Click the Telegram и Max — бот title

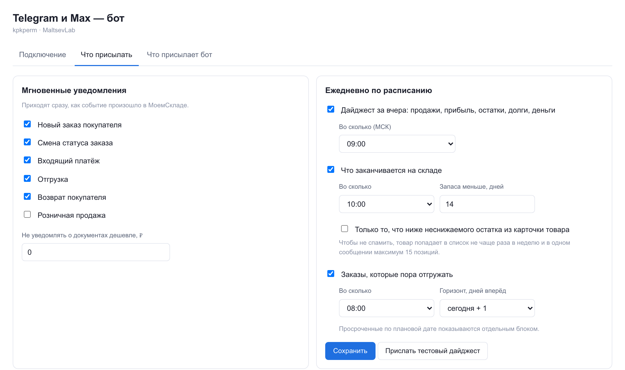[69, 18]
